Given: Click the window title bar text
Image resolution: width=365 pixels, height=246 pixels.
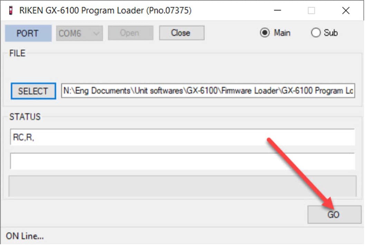Looking at the screenshot, I should click(105, 11).
